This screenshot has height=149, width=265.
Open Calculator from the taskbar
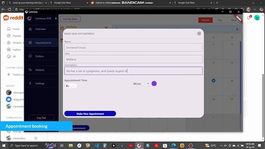point(105,145)
